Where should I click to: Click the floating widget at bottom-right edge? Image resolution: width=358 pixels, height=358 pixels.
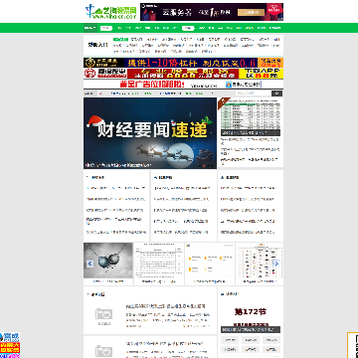(352, 345)
